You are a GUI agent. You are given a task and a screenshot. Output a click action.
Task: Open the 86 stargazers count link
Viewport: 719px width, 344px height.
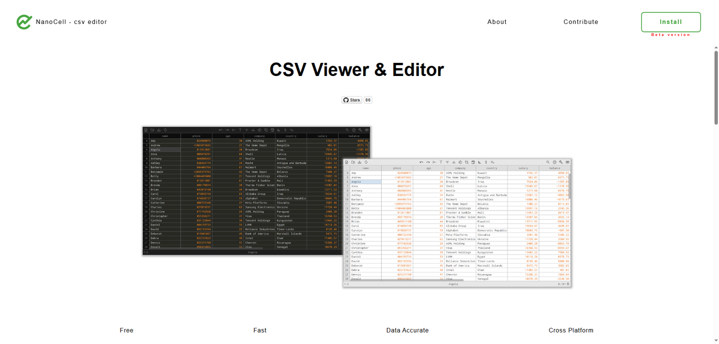point(368,100)
